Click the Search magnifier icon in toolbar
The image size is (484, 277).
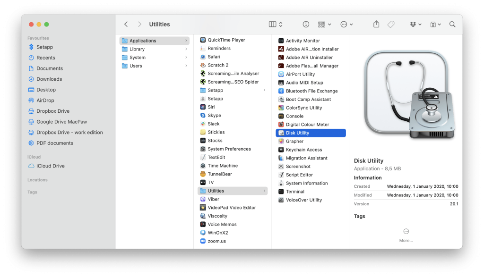[452, 24]
